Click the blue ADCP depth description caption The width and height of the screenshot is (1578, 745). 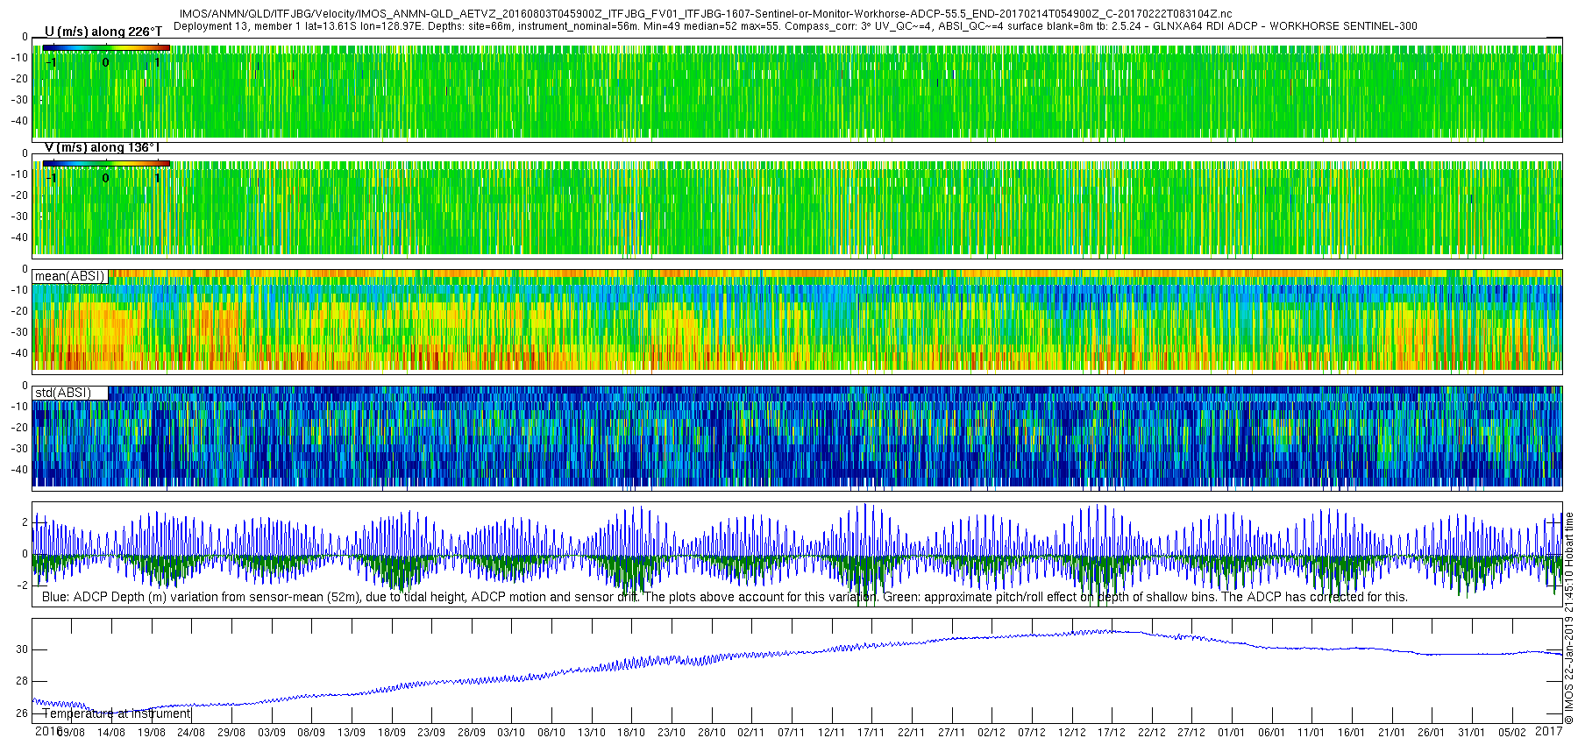click(x=725, y=597)
